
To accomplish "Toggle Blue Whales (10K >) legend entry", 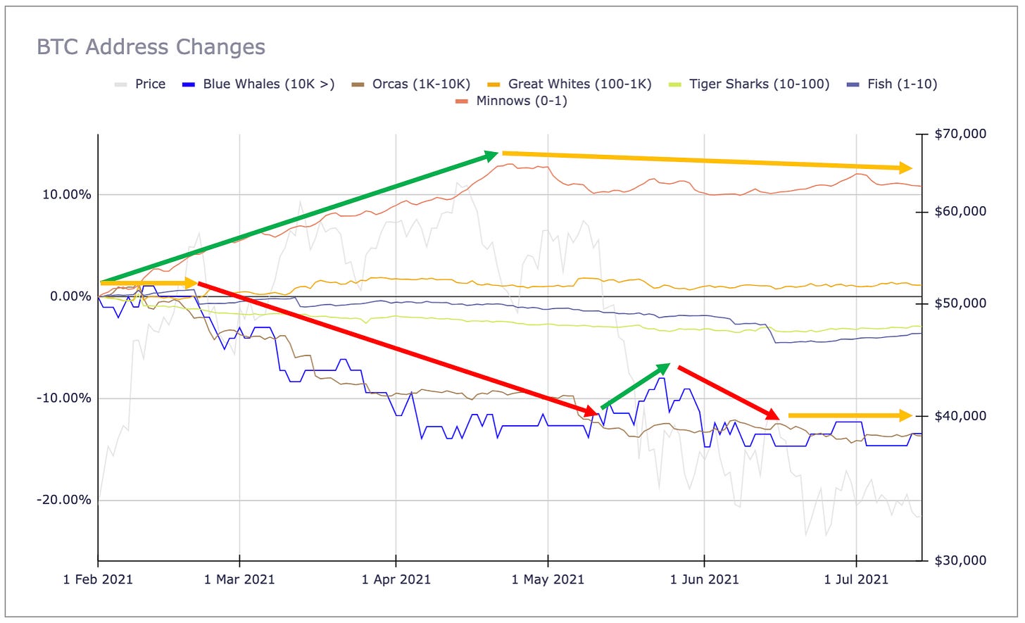I will point(258,84).
